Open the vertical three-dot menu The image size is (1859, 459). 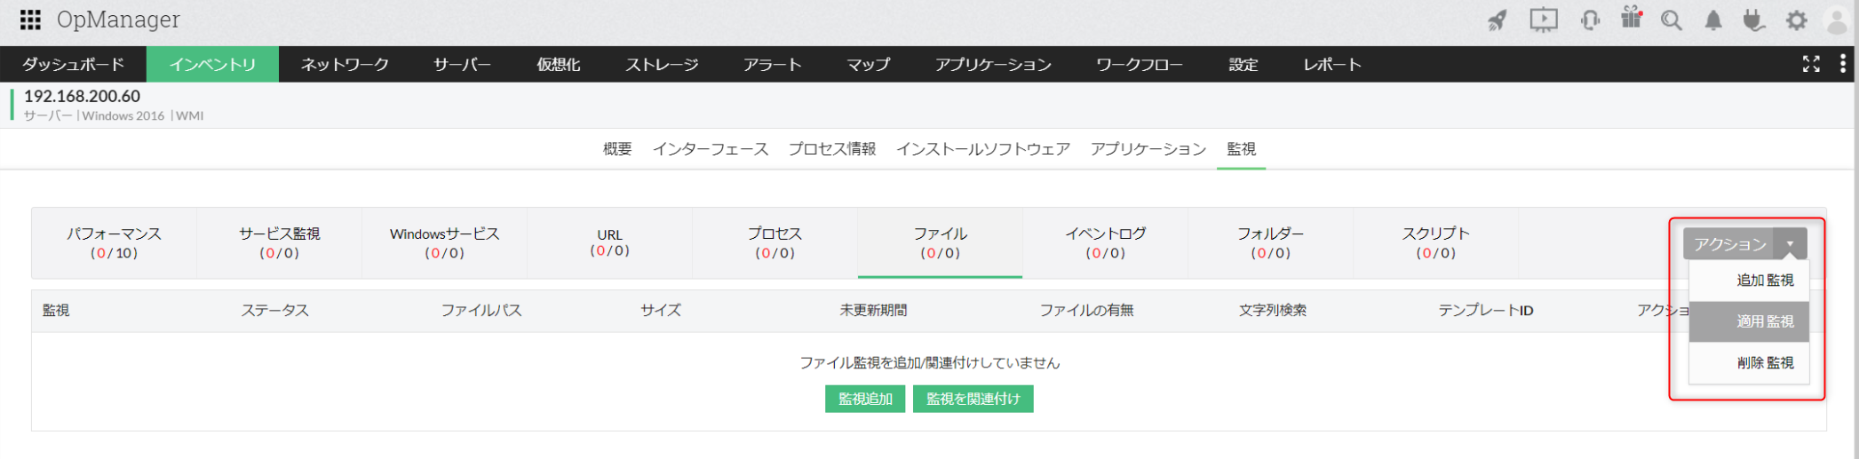1843,64
